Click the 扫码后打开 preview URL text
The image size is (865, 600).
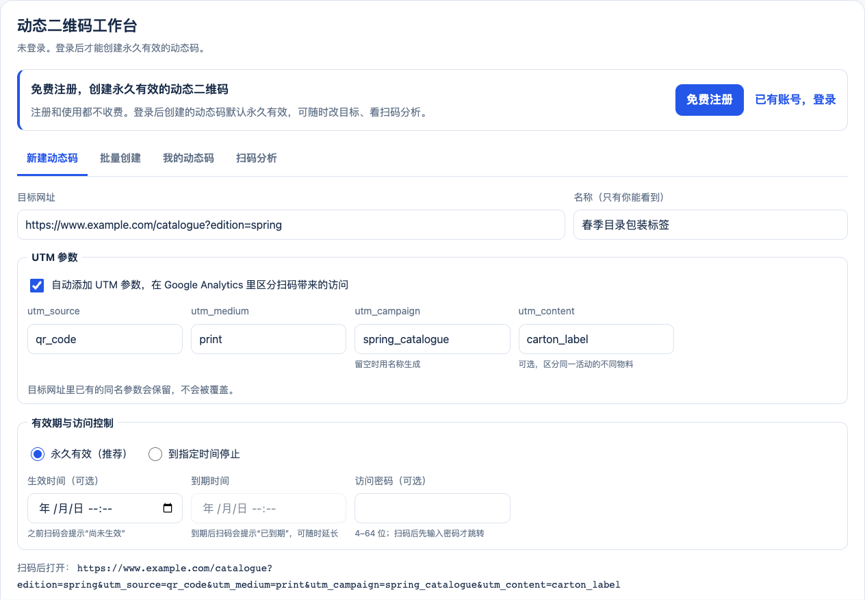coord(319,576)
